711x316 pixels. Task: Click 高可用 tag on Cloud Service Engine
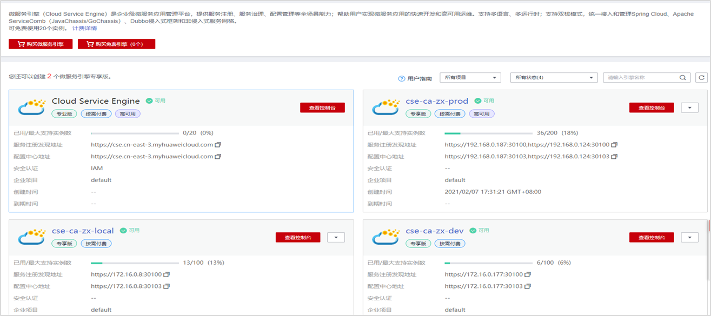point(128,114)
